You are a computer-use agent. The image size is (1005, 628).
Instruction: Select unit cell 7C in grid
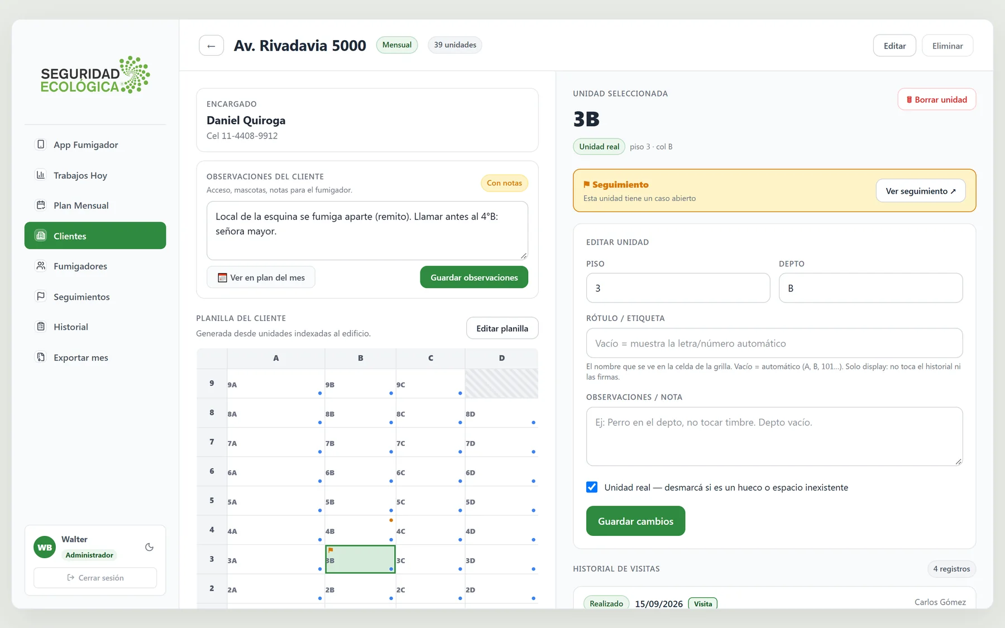pos(430,442)
